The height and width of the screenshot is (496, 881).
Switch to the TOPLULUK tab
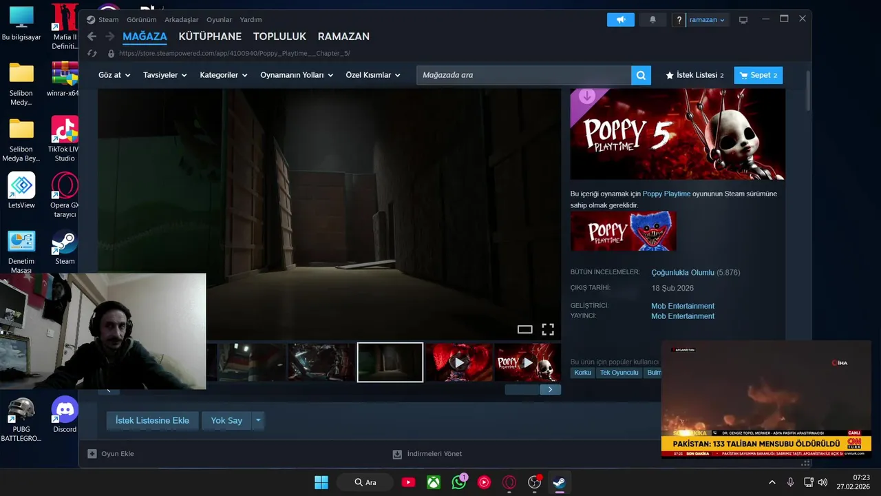pos(279,37)
